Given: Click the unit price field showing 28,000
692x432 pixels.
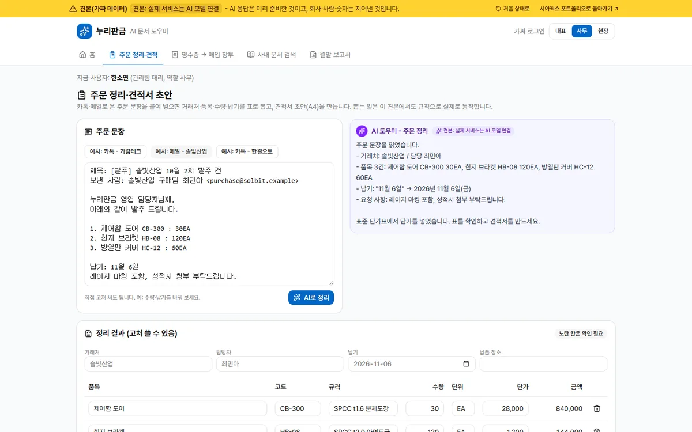Looking at the screenshot, I should pos(506,408).
